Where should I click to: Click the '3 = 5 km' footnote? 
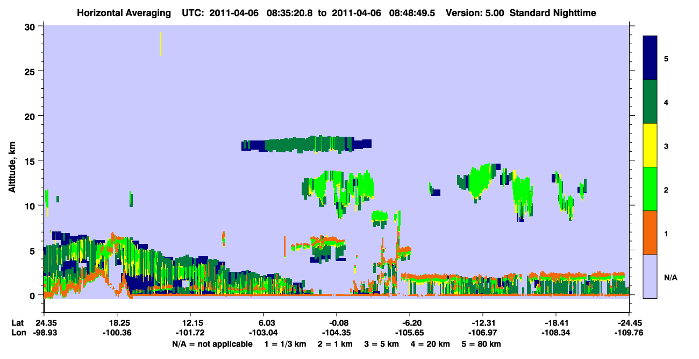click(x=382, y=344)
